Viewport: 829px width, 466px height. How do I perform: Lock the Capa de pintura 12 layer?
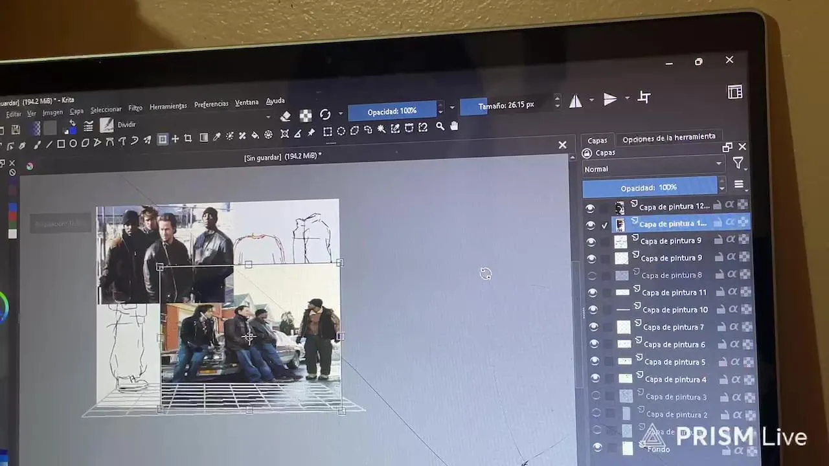point(717,205)
